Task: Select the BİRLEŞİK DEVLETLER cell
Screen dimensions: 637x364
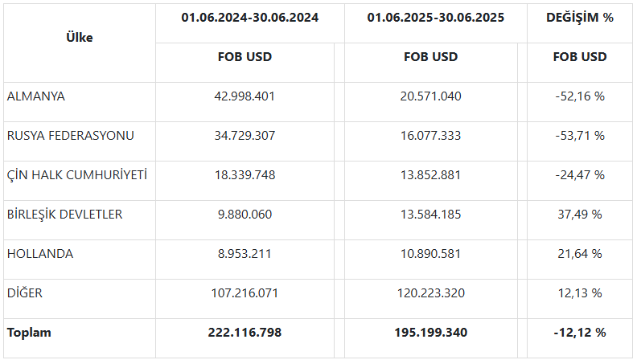Action: 64,214
